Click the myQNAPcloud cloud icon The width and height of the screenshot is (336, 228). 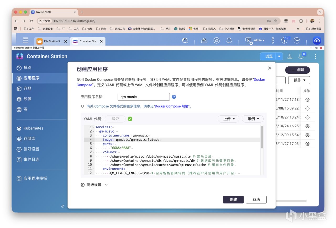coord(317,40)
